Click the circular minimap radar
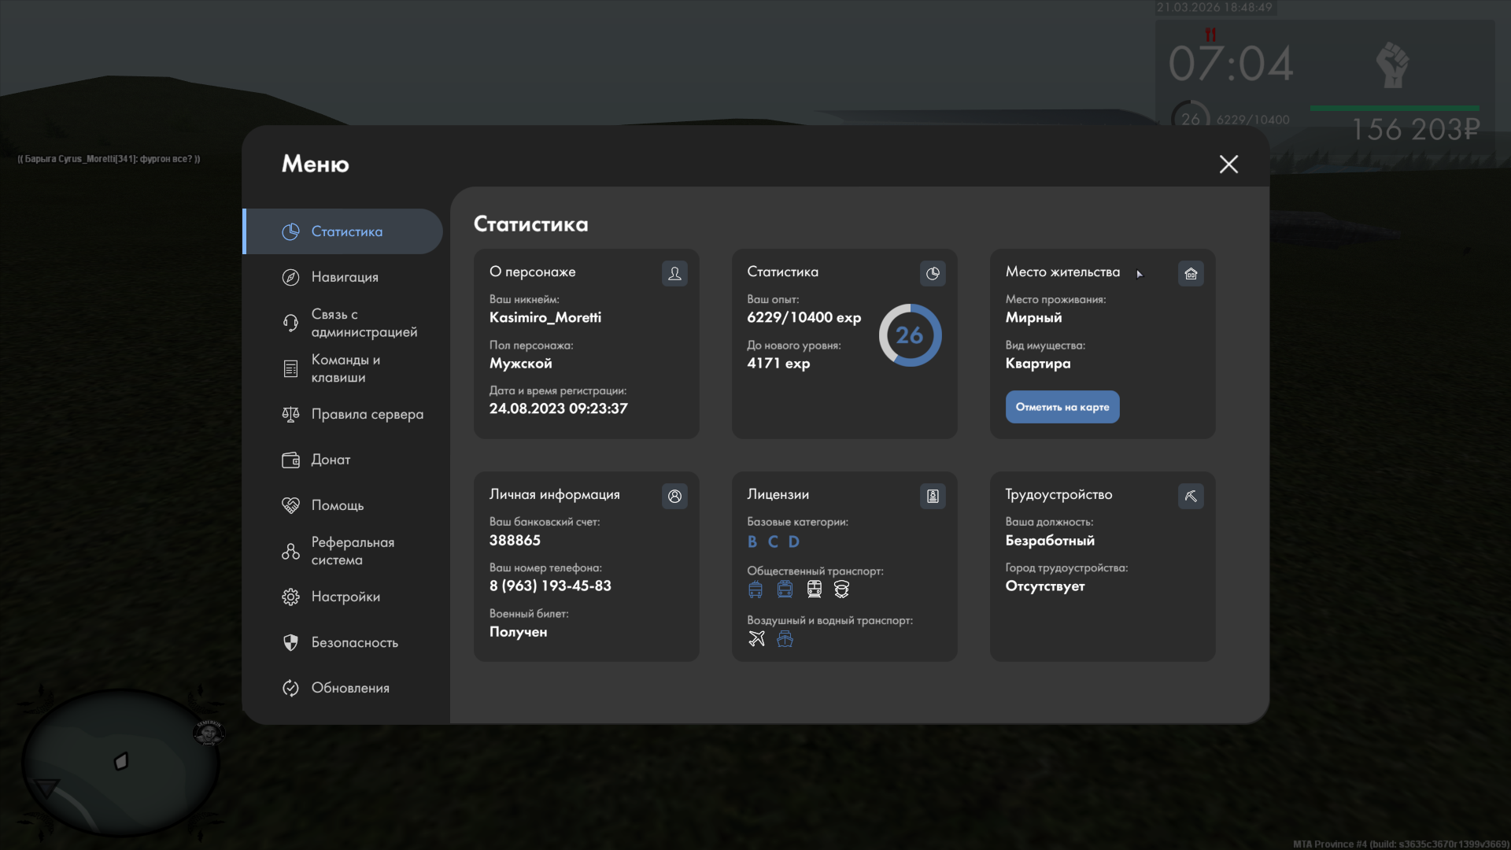This screenshot has width=1511, height=850. click(x=120, y=762)
